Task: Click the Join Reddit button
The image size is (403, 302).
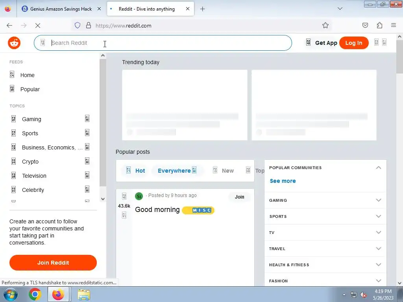Action: point(53,262)
